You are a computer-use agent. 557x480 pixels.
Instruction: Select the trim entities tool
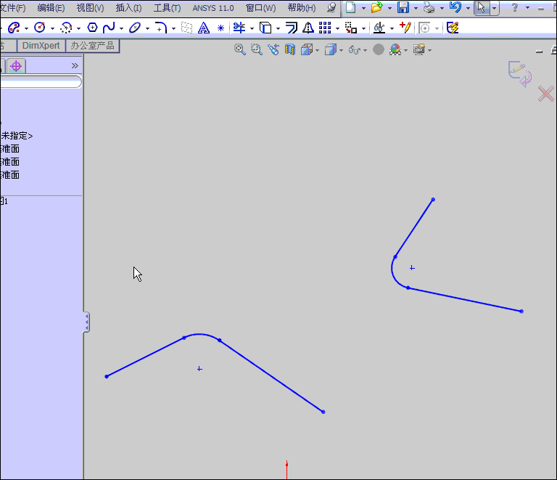[x=239, y=28]
